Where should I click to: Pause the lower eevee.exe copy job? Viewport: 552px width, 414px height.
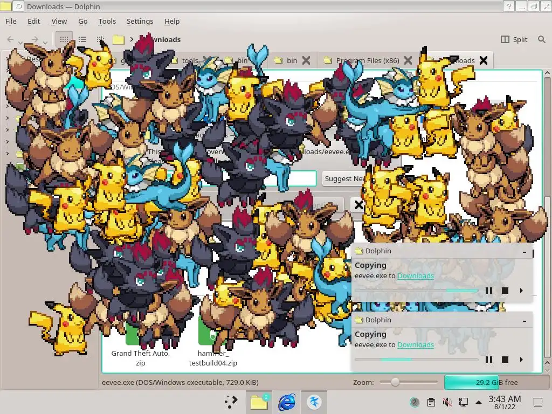pos(488,360)
